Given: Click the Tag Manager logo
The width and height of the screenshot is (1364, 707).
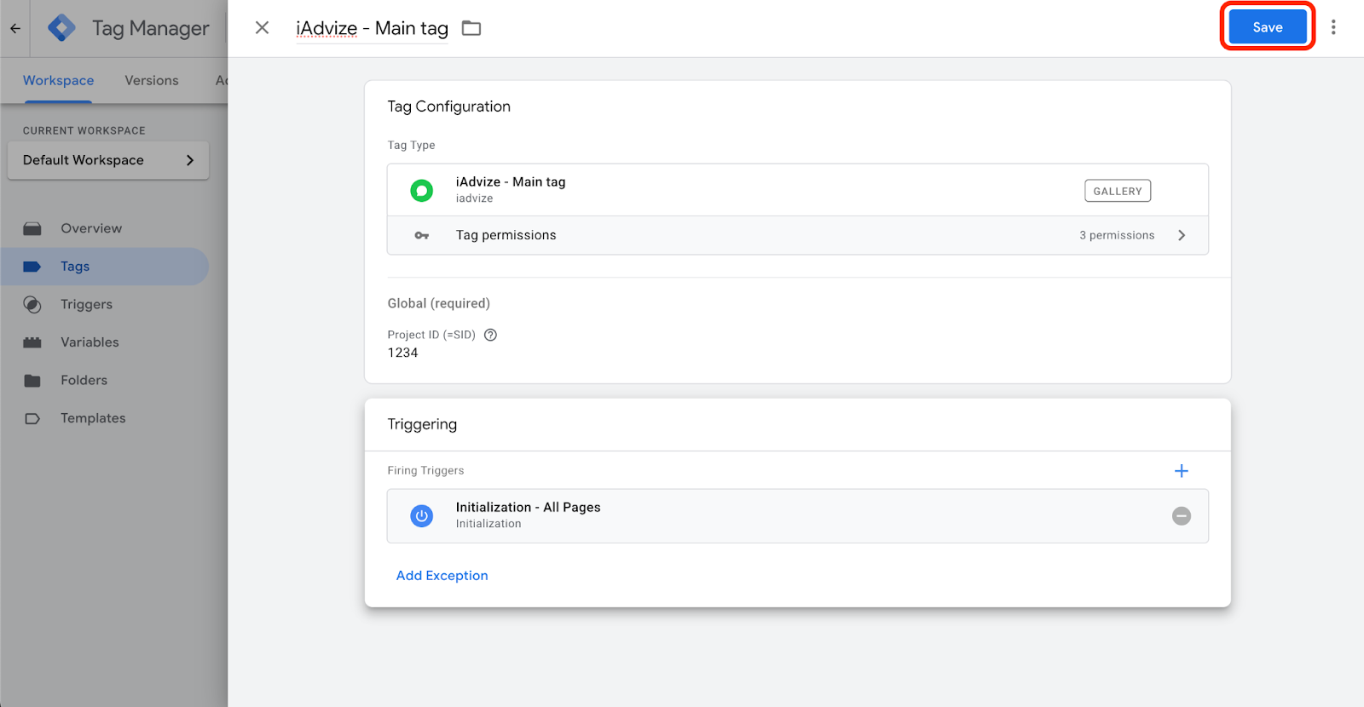Looking at the screenshot, I should pos(61,28).
